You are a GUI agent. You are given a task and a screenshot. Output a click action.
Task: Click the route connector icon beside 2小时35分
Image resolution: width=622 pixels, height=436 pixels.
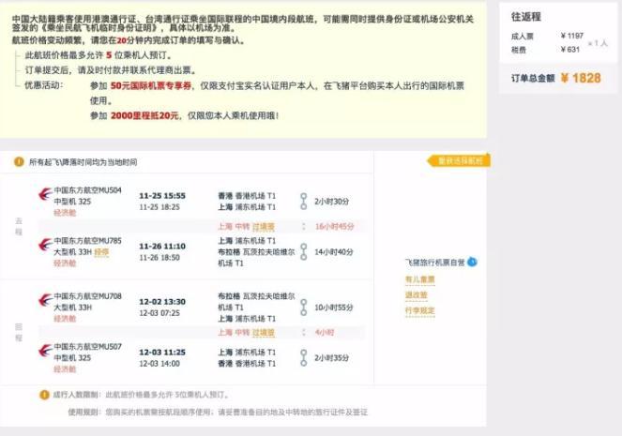pyautogui.click(x=303, y=358)
